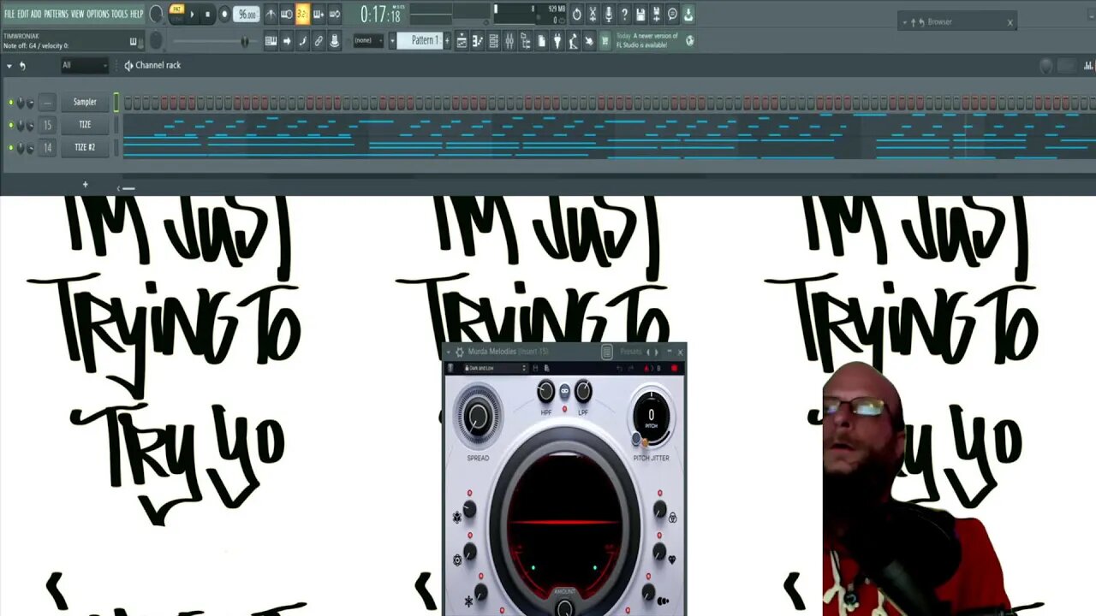Viewport: 1096px width, 616px height.
Task: Open the FILE menu
Action: coord(9,14)
